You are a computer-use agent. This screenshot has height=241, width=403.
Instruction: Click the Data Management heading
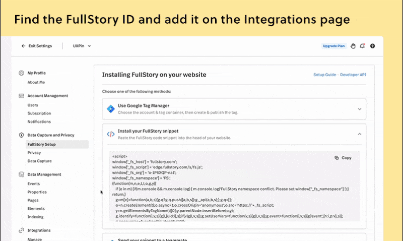click(44, 174)
